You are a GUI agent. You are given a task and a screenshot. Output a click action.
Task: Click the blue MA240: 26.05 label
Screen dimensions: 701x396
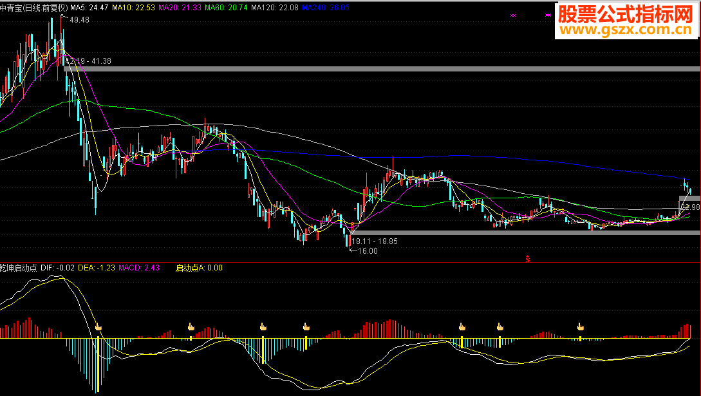coord(326,8)
